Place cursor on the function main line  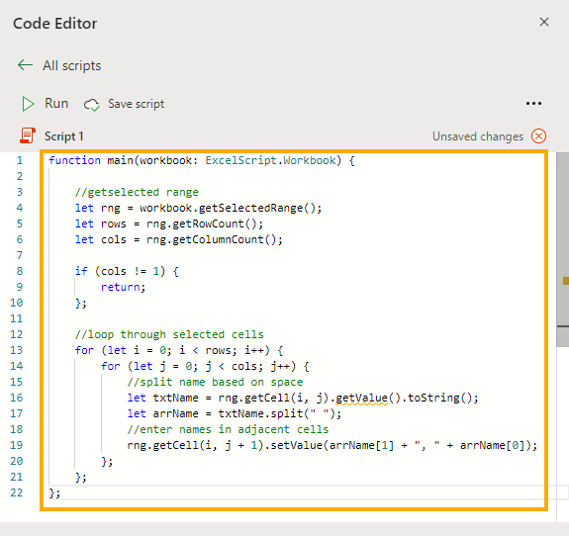[x=202, y=160]
